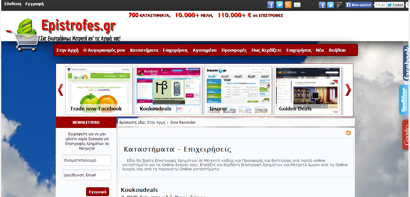This screenshot has width=410, height=197.
Task: Open the Golden Deals carousel thumbnail
Action: [x=308, y=90]
